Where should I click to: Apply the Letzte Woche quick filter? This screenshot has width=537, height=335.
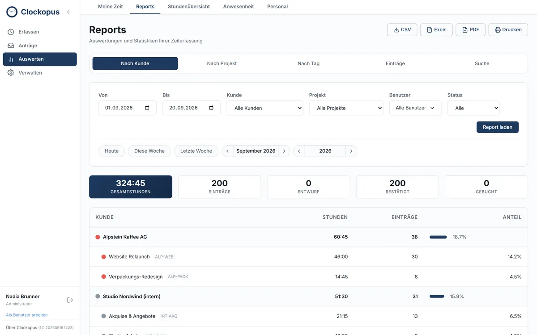coord(196,151)
